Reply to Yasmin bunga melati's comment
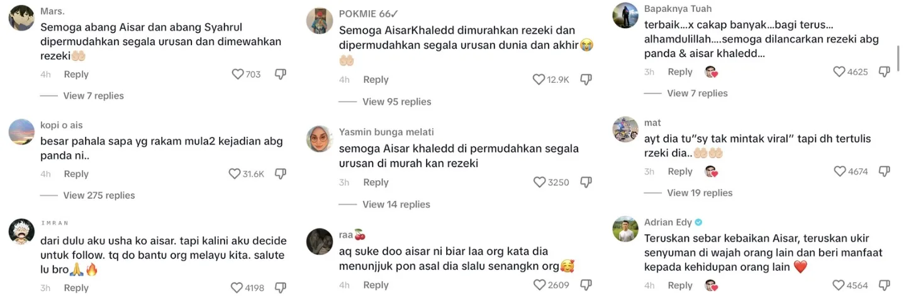Screen dimensions: 906x302 376,182
